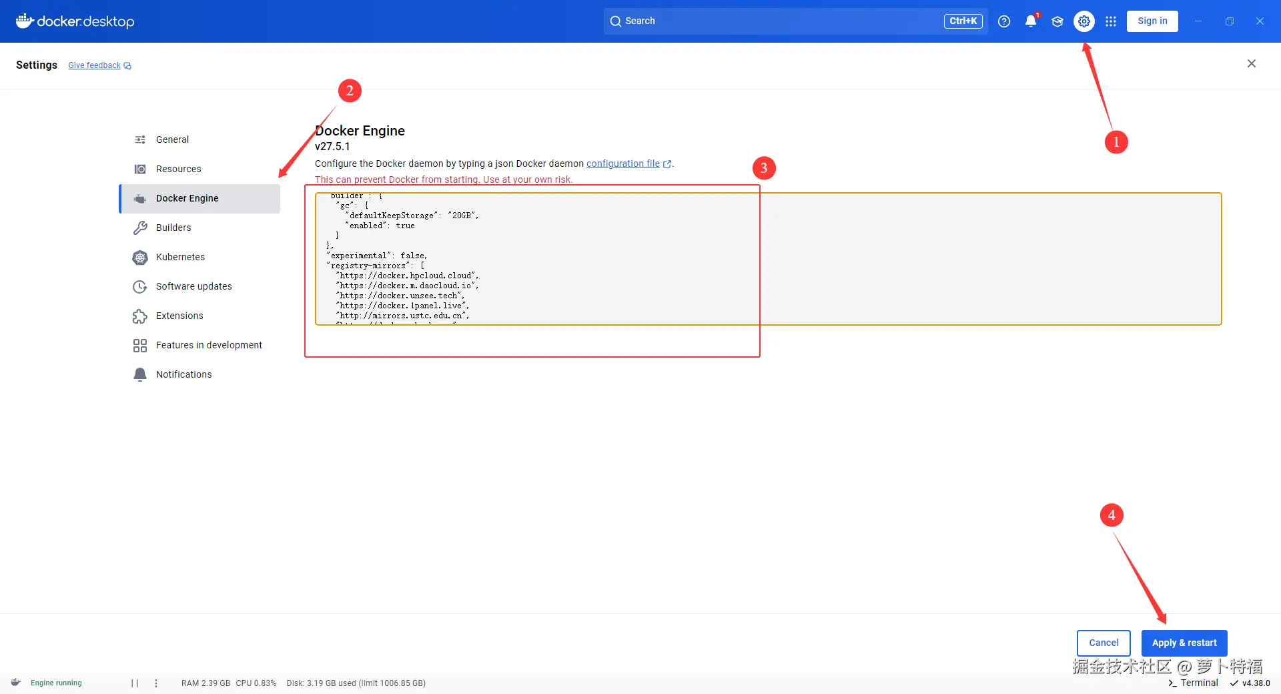1281x694 pixels.
Task: Click the Kubernetes helm wheel icon
Action: [x=140, y=257]
